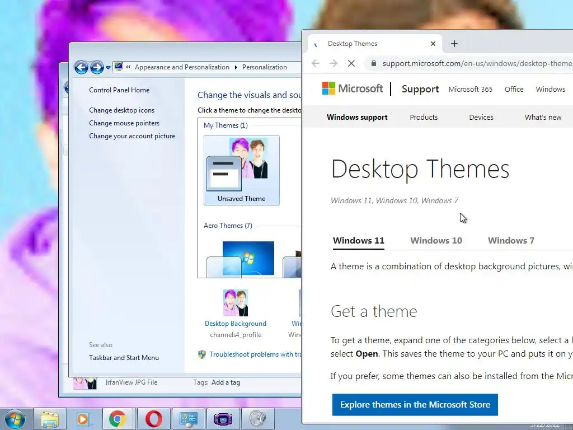This screenshot has height=430, width=573.
Task: Go forward in the Personalization window
Action: (97, 67)
